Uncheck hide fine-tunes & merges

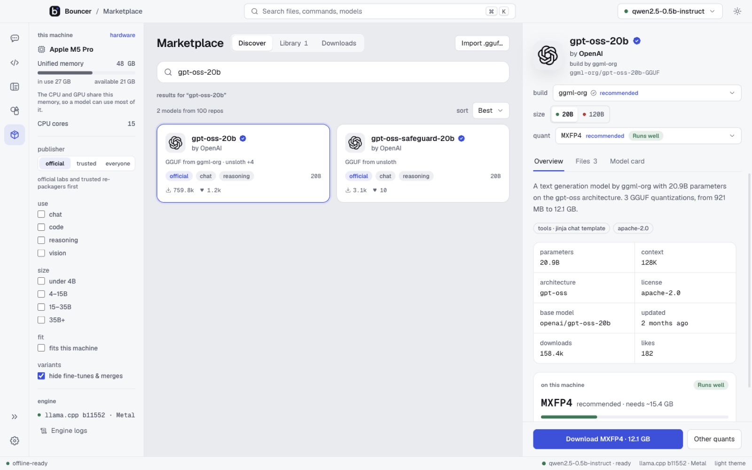click(41, 376)
